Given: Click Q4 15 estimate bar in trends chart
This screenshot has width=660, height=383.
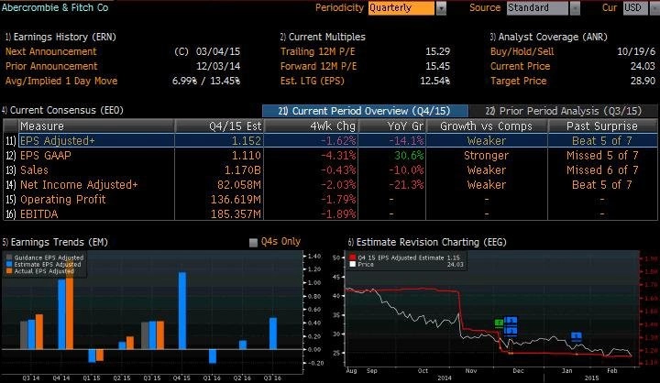Looking at the screenshot, I should [182, 311].
